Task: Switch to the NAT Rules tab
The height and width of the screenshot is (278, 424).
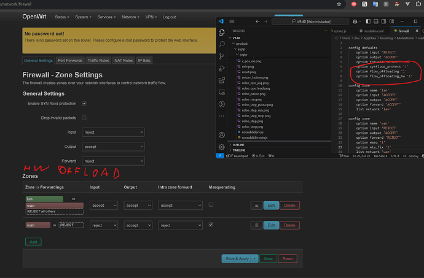Action: point(124,61)
